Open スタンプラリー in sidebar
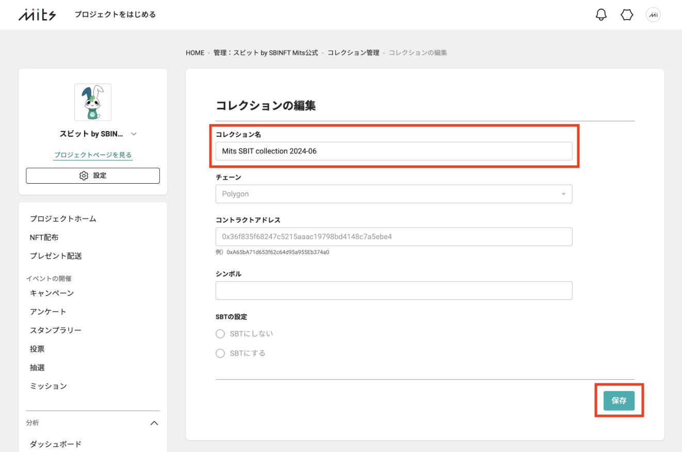682x452 pixels. (x=56, y=330)
